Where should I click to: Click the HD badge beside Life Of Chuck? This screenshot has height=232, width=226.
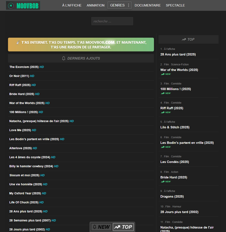pyautogui.click(x=42, y=202)
